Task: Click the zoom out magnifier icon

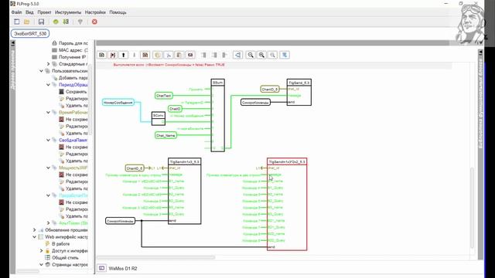Action: (x=251, y=55)
